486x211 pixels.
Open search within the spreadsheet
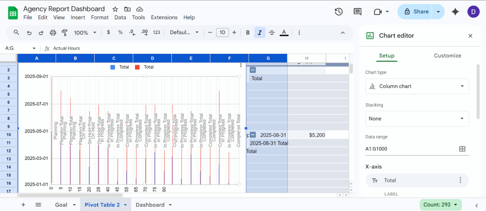(x=16, y=32)
